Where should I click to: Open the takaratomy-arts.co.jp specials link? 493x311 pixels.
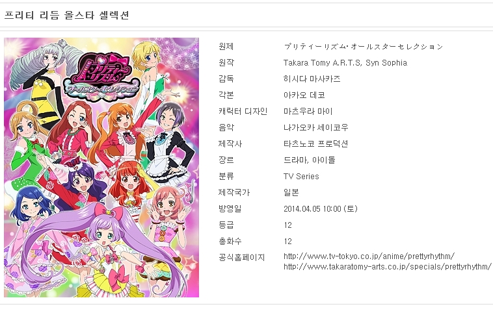click(388, 267)
